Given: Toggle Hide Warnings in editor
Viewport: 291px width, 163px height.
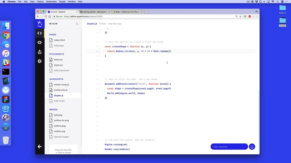Looking at the screenshot, I should pyautogui.click(x=115, y=24).
